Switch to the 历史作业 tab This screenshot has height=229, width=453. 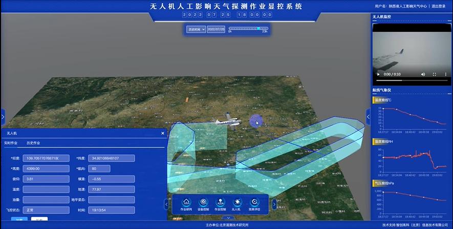(33, 143)
